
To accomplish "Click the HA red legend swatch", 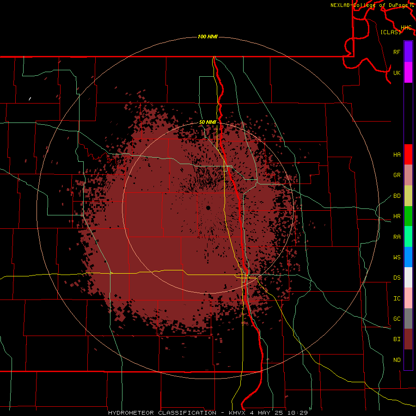I will (408, 154).
